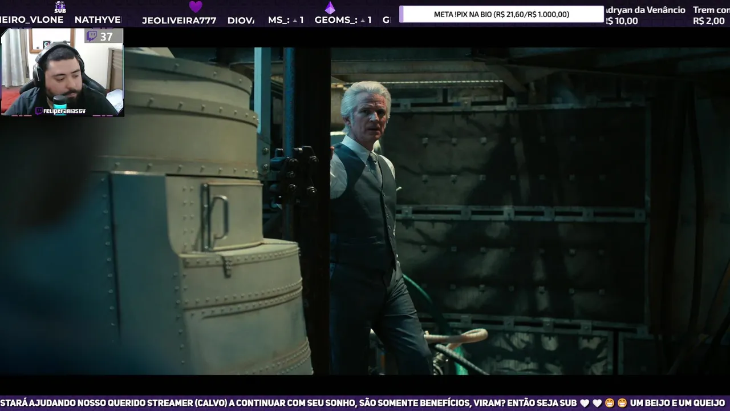
Task: Click the streamer webcam overlay
Action: pos(62,72)
